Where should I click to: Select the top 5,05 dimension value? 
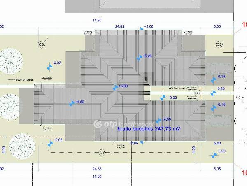point(217,26)
